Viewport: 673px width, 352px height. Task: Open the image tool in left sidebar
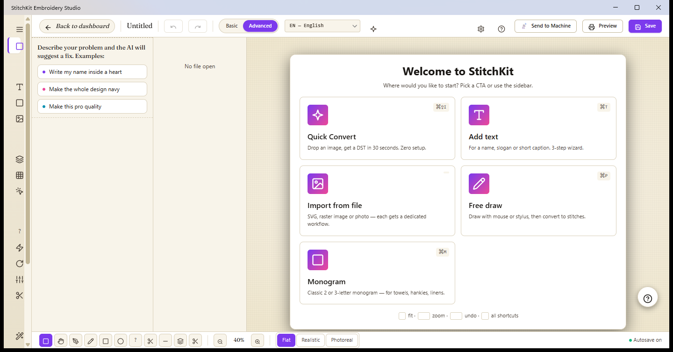click(x=19, y=119)
